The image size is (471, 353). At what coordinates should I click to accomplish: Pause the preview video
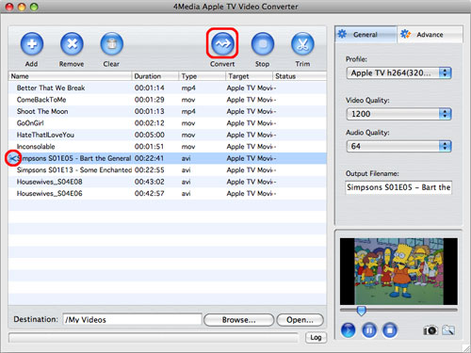point(369,330)
